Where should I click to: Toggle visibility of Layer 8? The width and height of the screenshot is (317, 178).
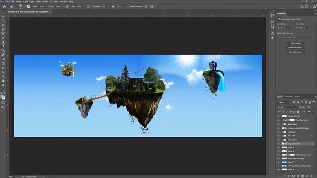[x=278, y=151]
